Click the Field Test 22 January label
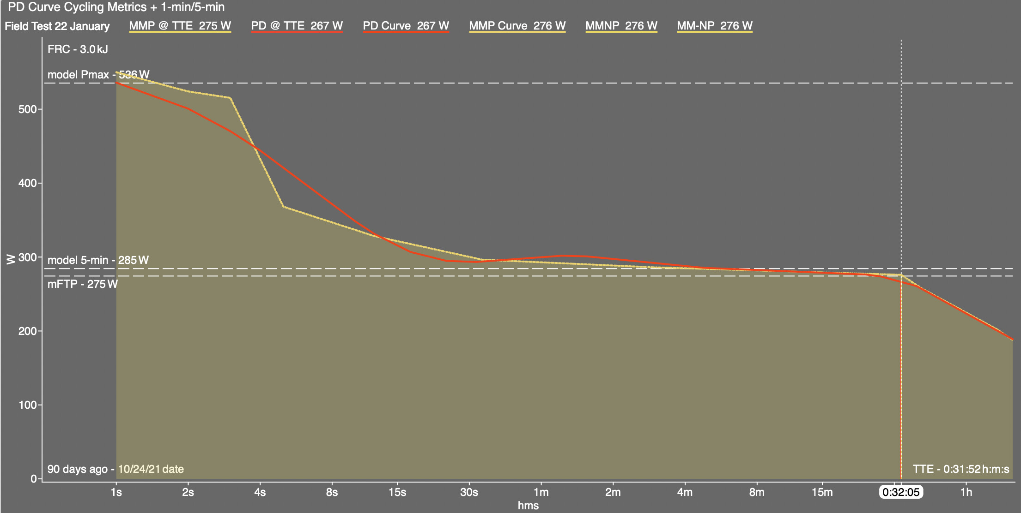1021x513 pixels. click(57, 26)
